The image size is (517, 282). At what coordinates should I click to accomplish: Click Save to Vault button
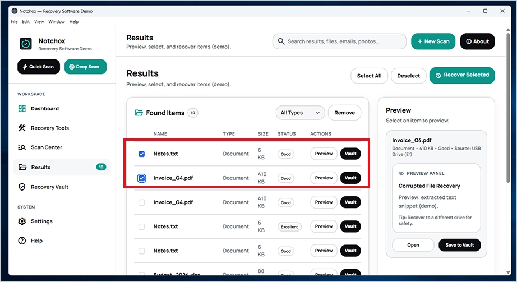(460, 245)
